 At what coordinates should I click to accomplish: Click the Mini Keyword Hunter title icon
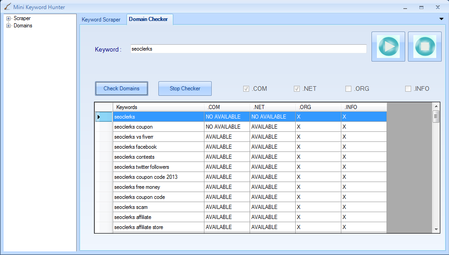click(x=7, y=7)
